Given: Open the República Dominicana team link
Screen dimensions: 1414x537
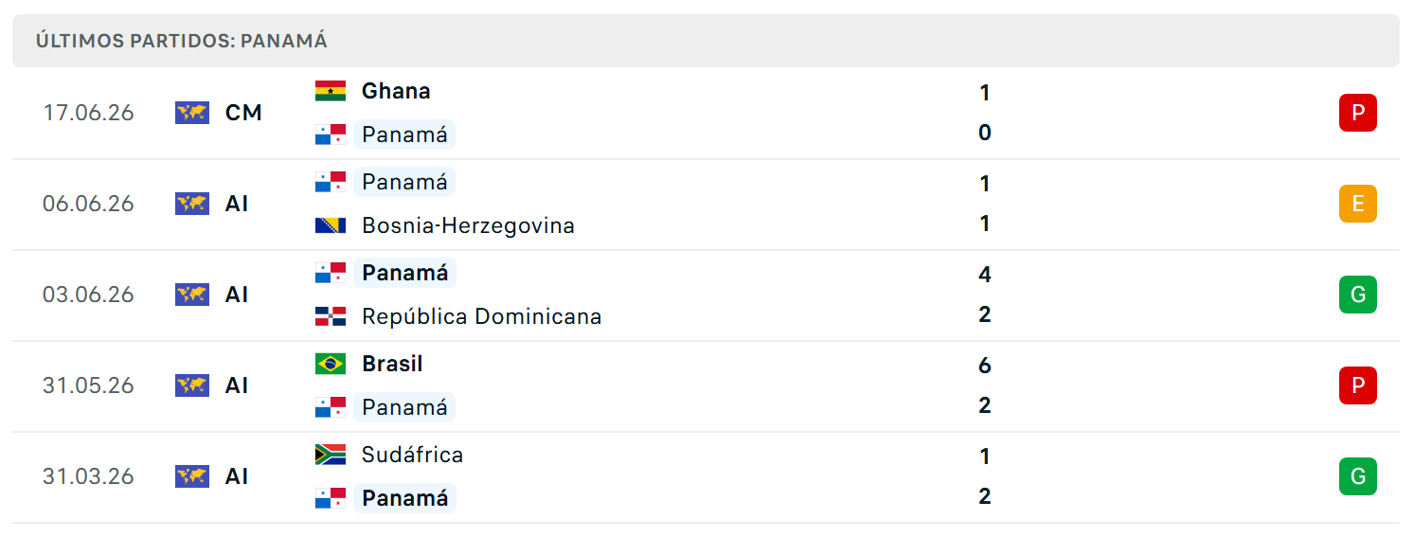Looking at the screenshot, I should click(481, 316).
